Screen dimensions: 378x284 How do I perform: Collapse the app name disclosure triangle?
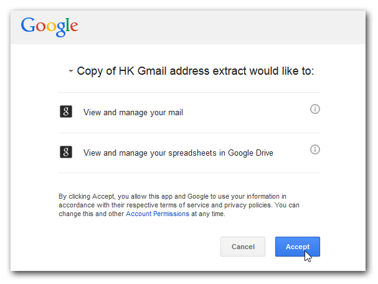[70, 71]
